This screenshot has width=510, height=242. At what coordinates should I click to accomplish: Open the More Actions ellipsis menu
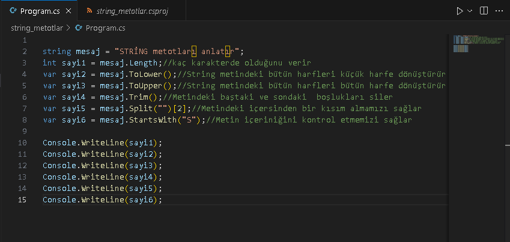[x=499, y=11]
